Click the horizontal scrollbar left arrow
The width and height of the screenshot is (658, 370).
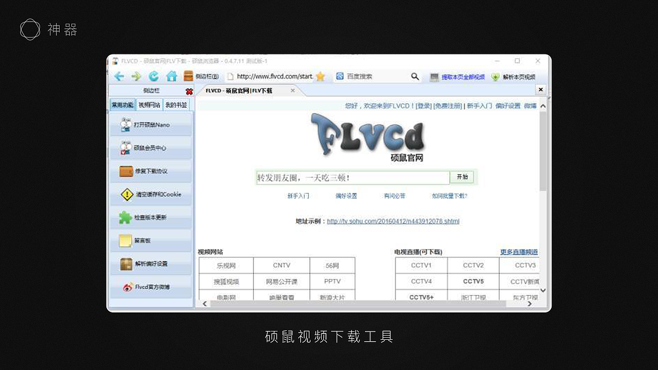tap(205, 304)
